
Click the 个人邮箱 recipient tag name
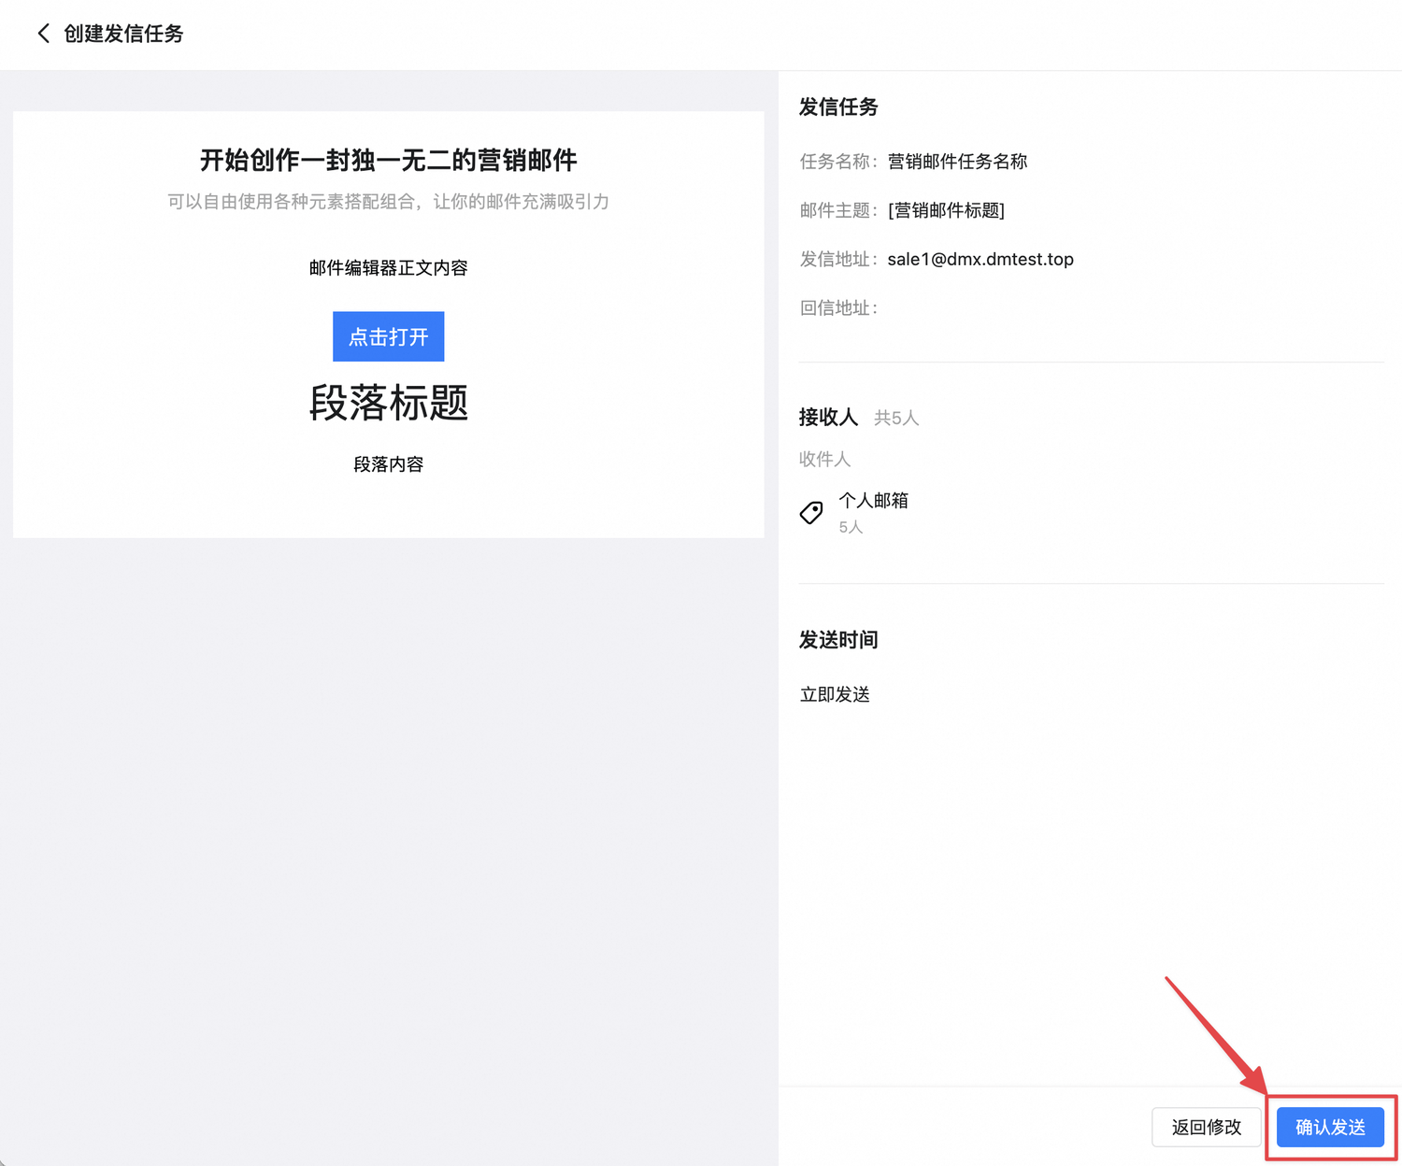(x=874, y=501)
